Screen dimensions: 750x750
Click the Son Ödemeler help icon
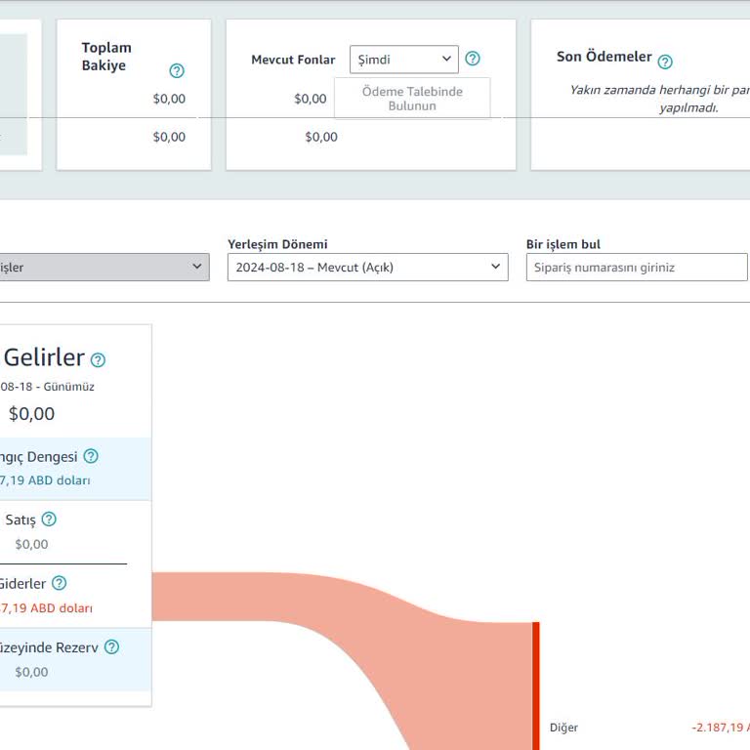(x=665, y=62)
